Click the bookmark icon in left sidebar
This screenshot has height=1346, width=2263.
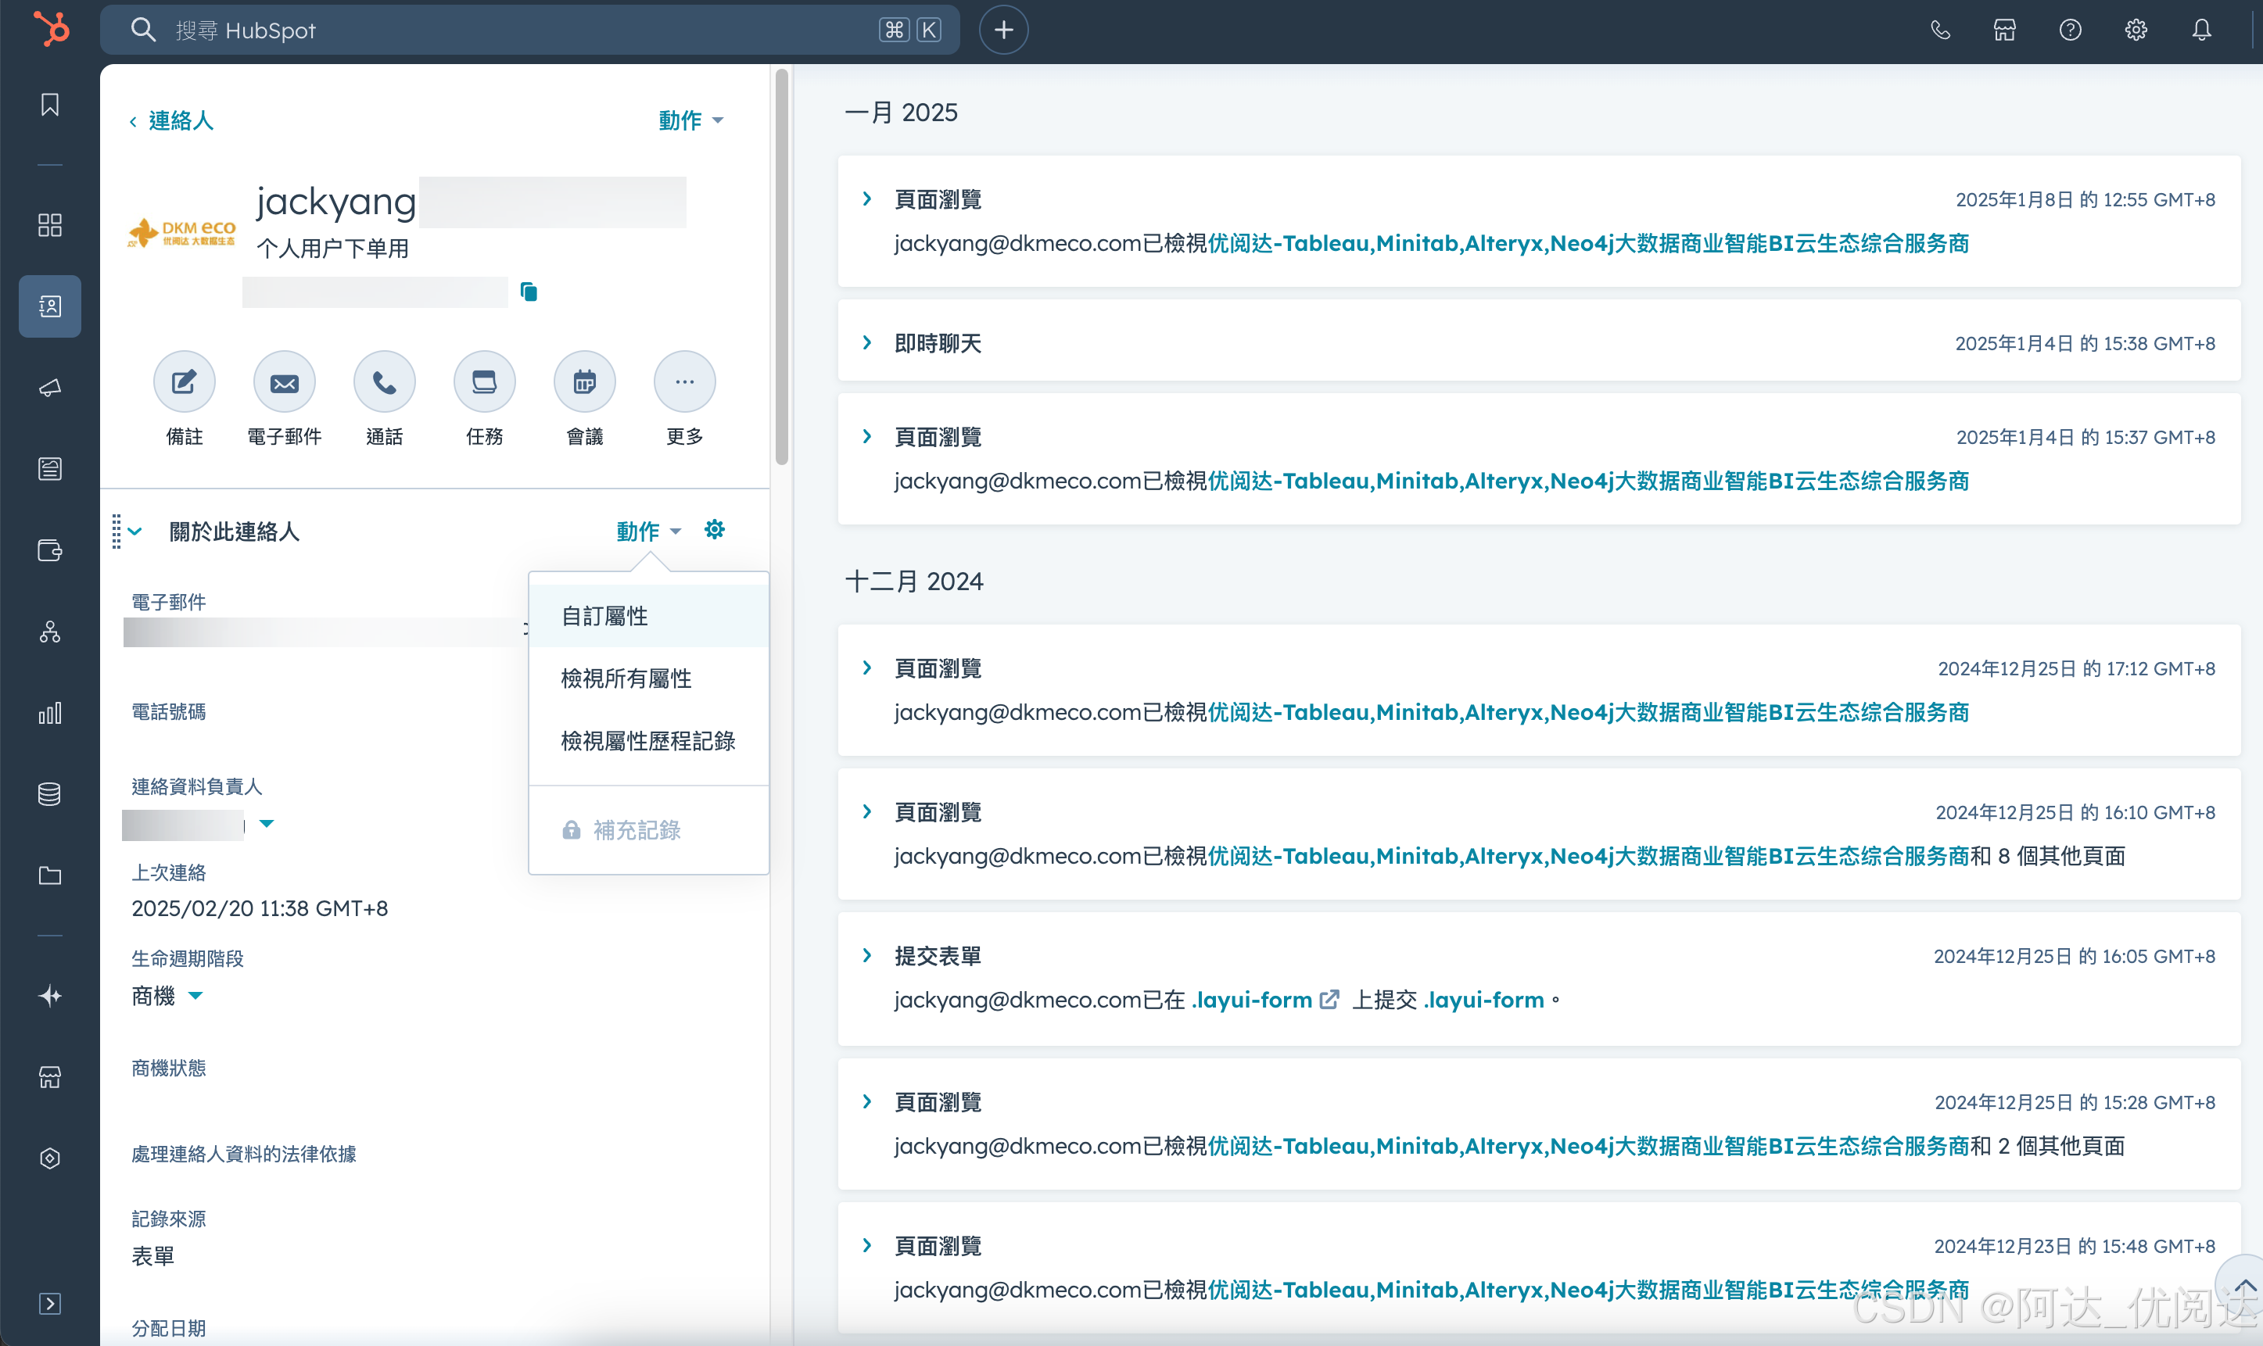tap(50, 104)
